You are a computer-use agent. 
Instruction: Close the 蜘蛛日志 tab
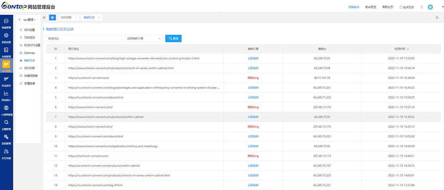tap(99, 18)
